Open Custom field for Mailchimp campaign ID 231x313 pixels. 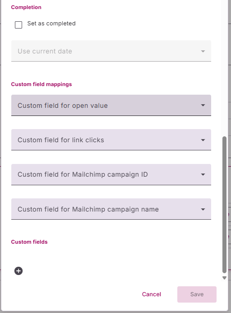click(111, 174)
